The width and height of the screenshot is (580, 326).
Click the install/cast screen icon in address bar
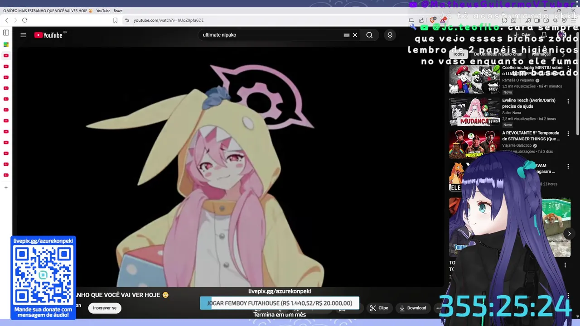[411, 20]
